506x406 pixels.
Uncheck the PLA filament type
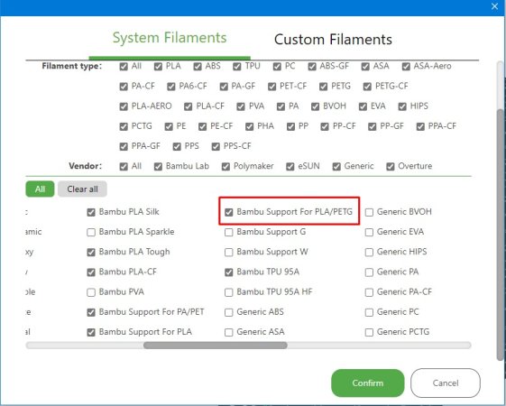(x=158, y=67)
